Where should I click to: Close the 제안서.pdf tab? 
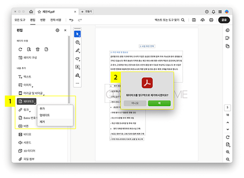pyautogui.click(x=75, y=12)
